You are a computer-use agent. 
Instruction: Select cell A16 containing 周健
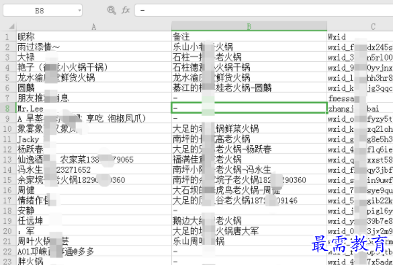point(94,190)
